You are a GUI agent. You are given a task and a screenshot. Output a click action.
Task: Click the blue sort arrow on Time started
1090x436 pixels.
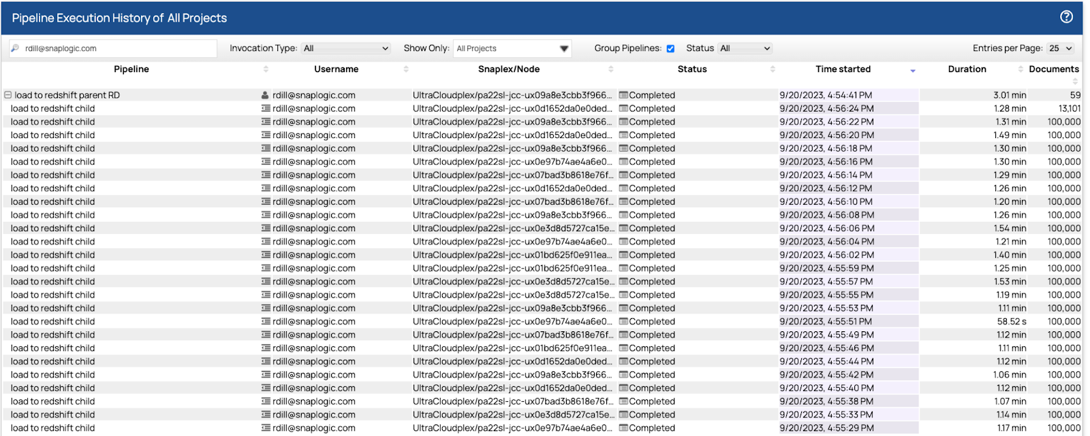click(913, 70)
